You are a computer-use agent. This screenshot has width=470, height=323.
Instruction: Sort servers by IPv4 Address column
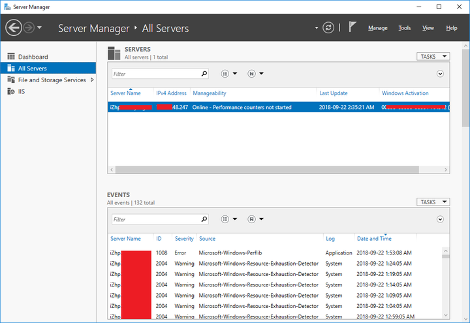(171, 93)
